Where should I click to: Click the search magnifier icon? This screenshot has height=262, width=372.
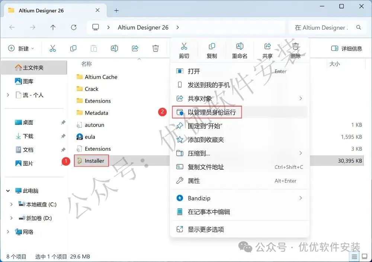[x=359, y=27]
